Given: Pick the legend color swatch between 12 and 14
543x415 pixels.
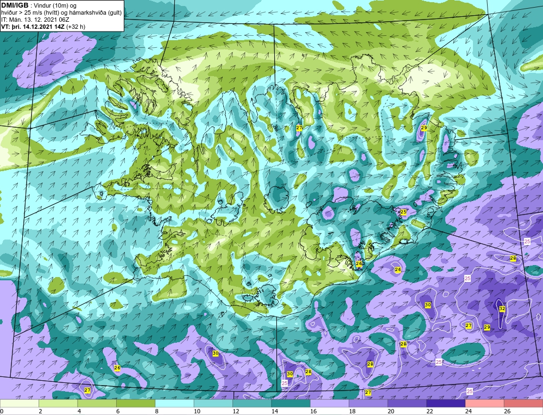Looking at the screenshot, I should (x=252, y=404).
